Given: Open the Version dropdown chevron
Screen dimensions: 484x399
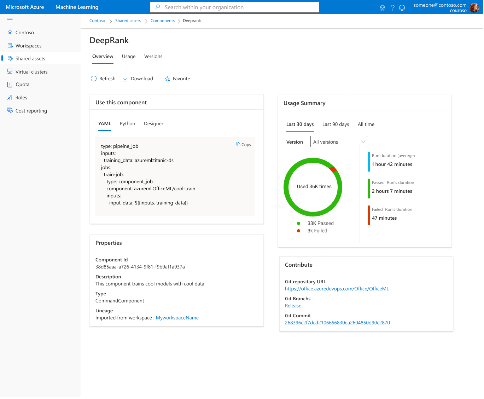Looking at the screenshot, I should tap(363, 141).
